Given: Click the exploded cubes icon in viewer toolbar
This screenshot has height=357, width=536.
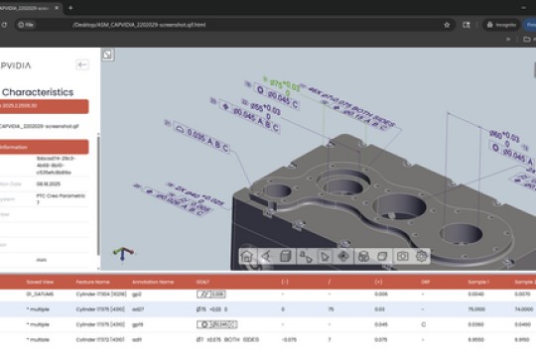Looking at the screenshot, I should [x=363, y=256].
